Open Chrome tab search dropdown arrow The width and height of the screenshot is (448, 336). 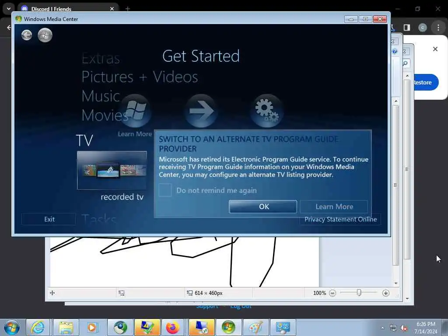click(x=9, y=9)
